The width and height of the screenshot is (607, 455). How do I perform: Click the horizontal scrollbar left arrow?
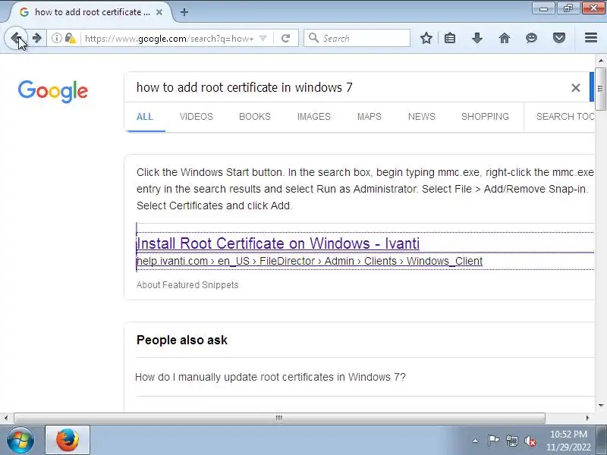(x=6, y=418)
